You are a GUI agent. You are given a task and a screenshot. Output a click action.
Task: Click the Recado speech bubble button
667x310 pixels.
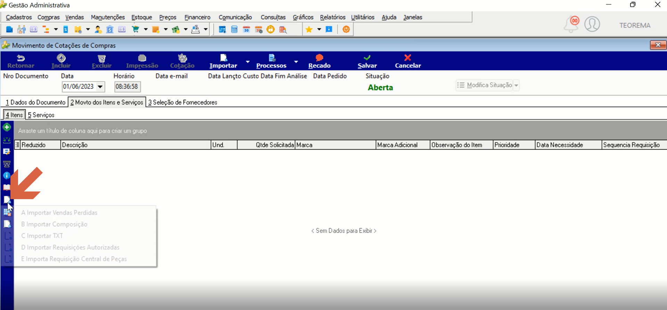pos(319,61)
